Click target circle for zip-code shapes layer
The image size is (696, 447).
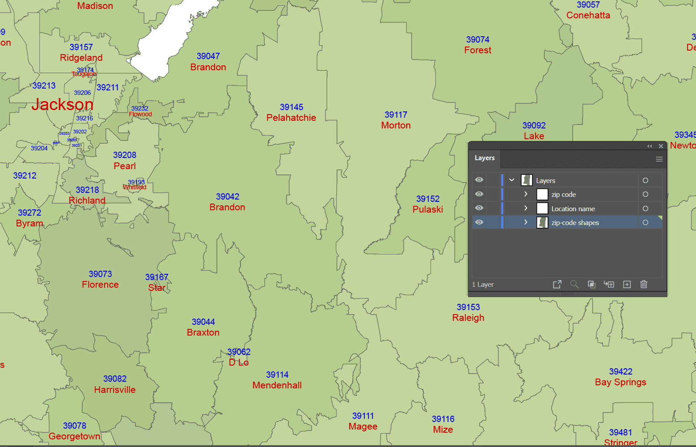coord(645,222)
